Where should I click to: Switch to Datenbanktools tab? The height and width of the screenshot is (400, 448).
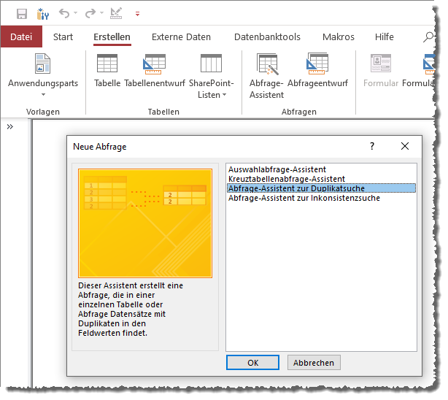[267, 37]
